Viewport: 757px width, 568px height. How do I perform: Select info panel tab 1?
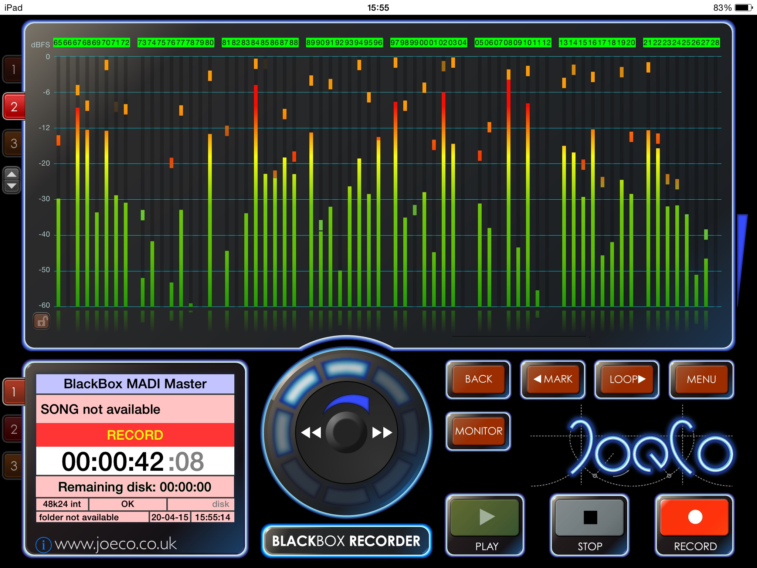[14, 392]
